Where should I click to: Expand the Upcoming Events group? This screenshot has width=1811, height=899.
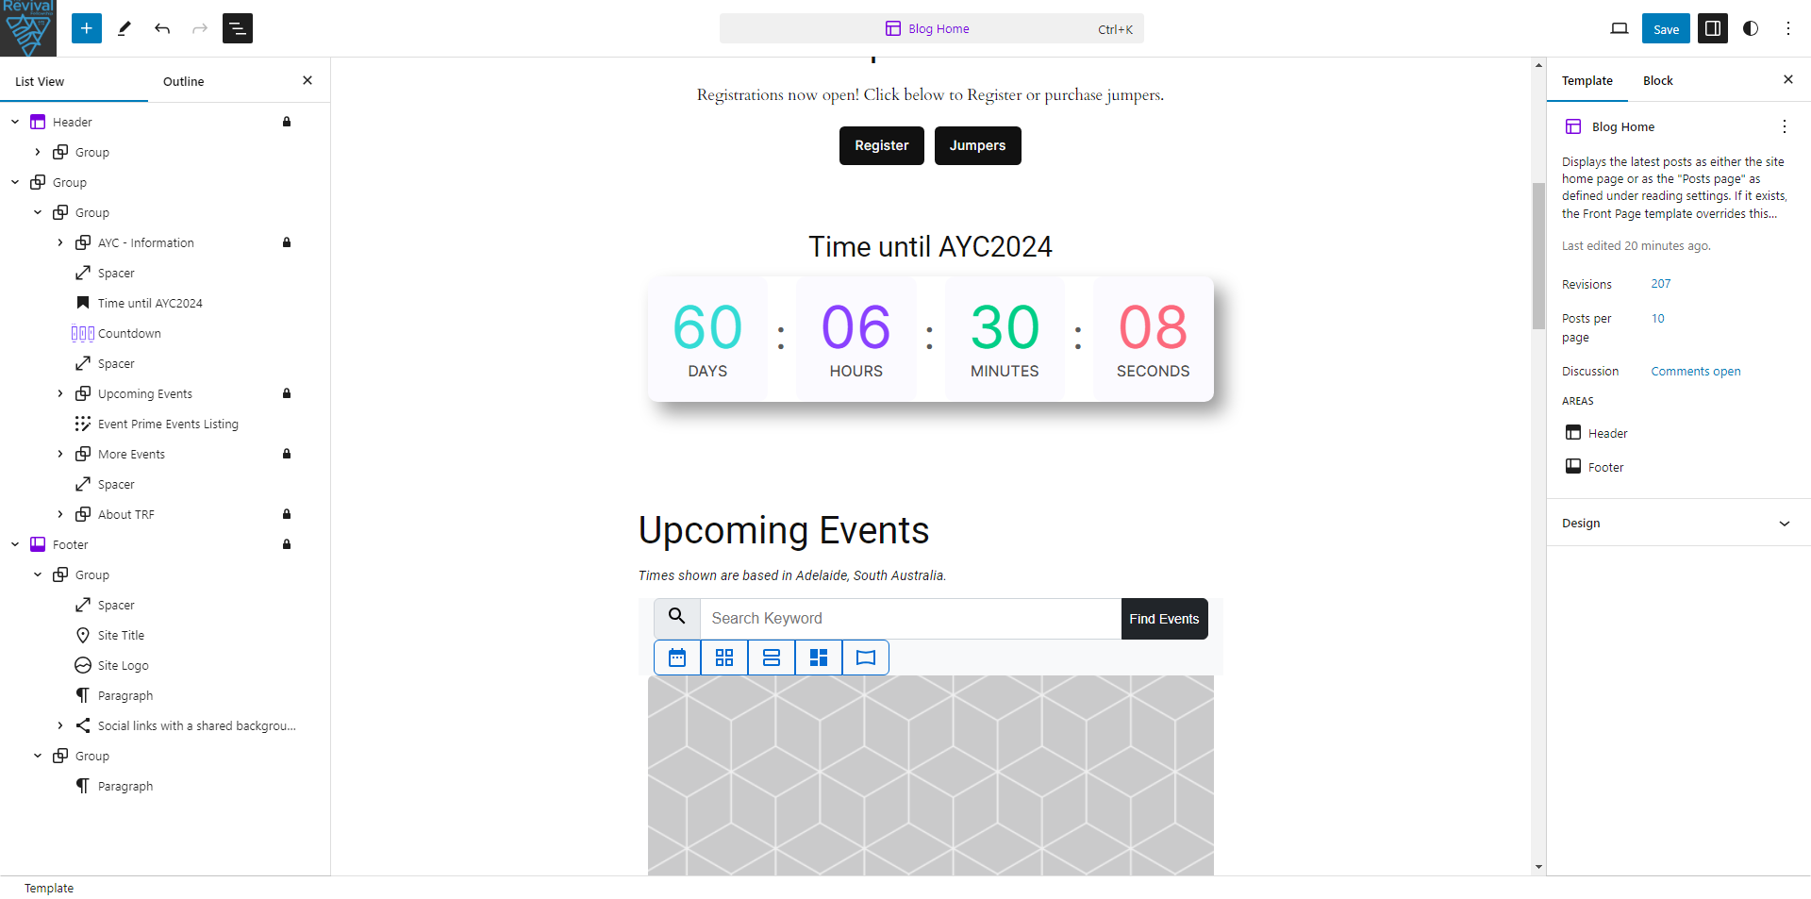(x=60, y=393)
